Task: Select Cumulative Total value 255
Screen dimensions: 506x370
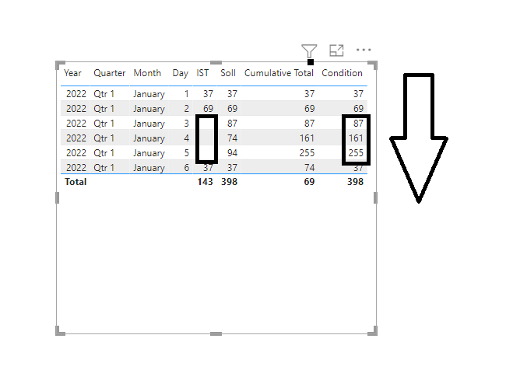Action: tap(307, 153)
